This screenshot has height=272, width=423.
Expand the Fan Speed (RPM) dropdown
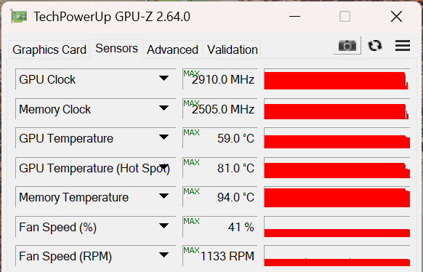click(164, 255)
